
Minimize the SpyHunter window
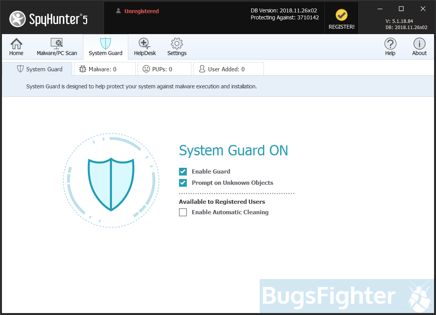coord(379,9)
